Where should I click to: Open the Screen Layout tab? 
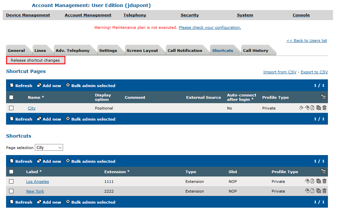[142, 51]
